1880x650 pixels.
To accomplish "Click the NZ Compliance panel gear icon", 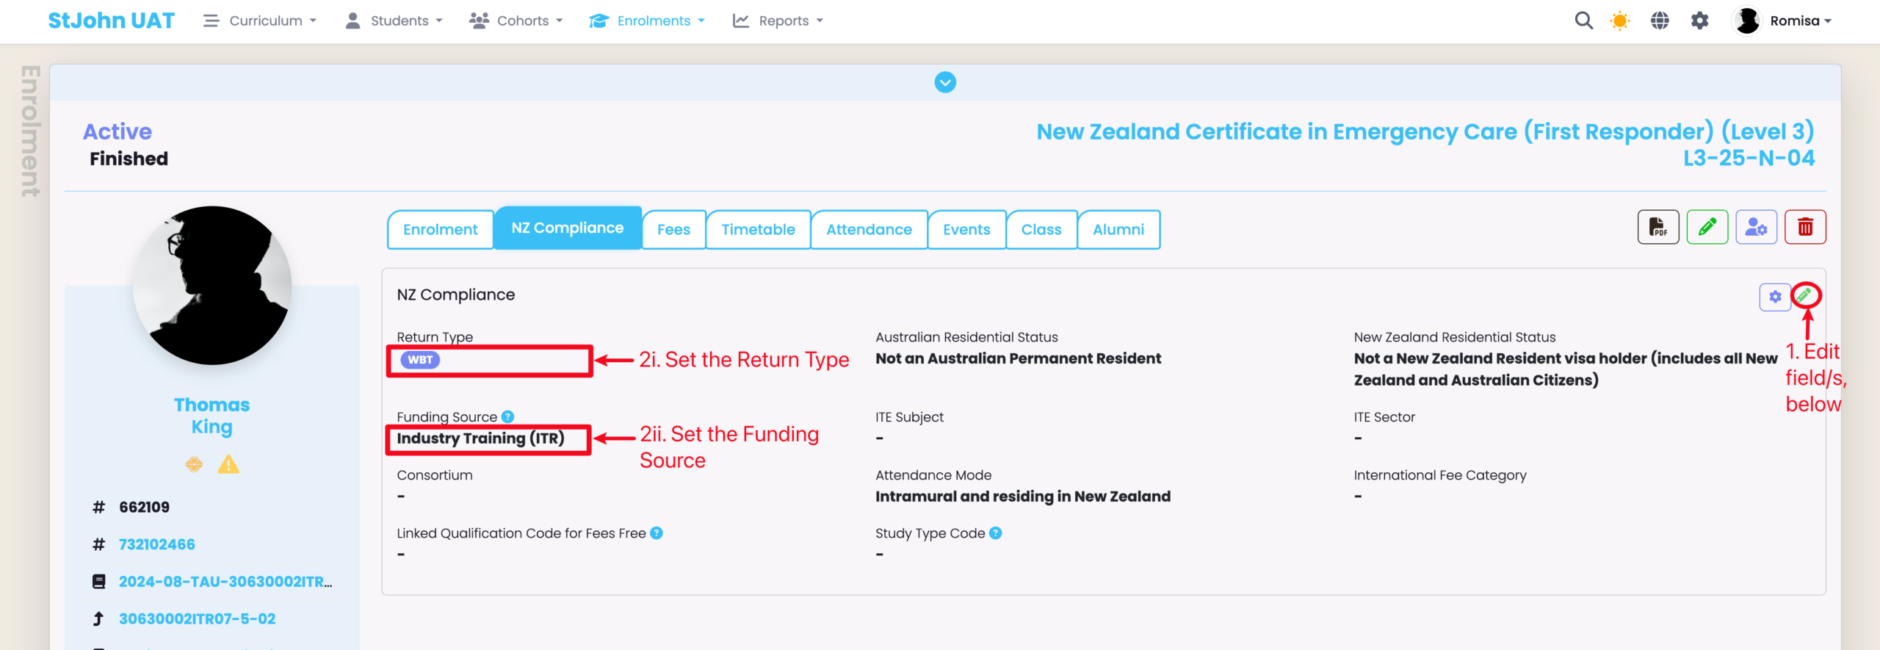I will (x=1775, y=297).
